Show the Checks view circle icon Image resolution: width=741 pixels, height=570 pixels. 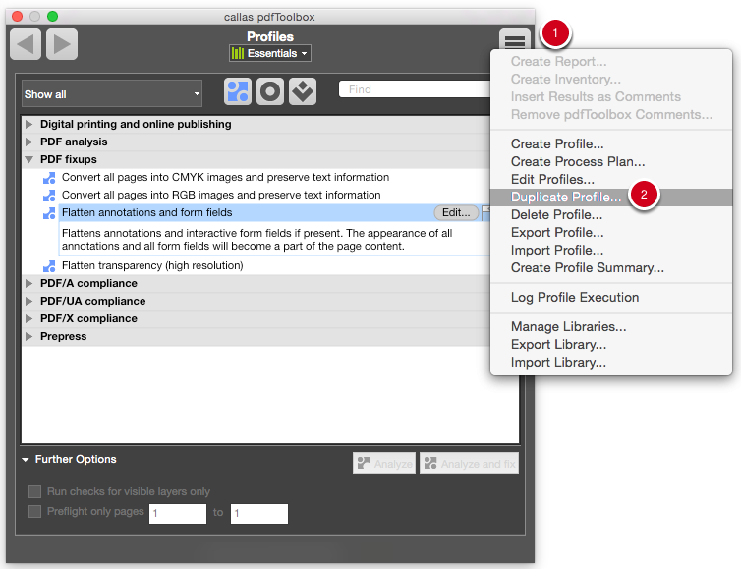click(x=270, y=91)
